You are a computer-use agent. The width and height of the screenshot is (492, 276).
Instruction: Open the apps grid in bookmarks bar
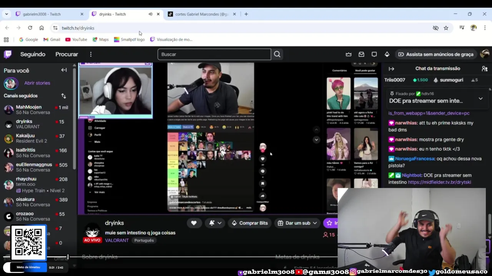6,39
